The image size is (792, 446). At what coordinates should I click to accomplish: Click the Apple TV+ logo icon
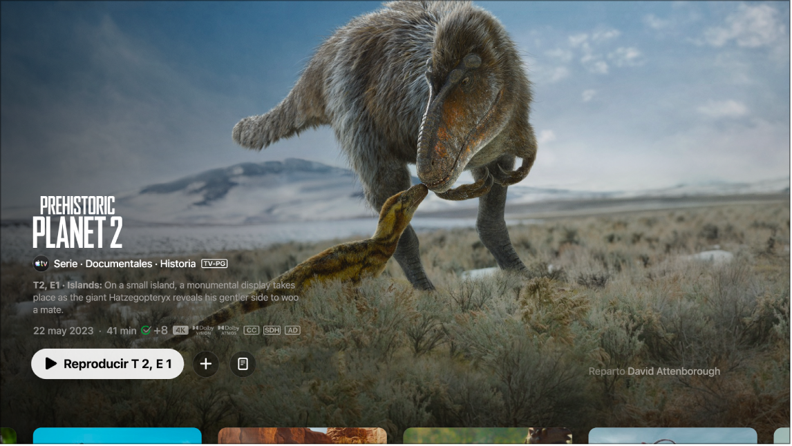[x=40, y=264]
